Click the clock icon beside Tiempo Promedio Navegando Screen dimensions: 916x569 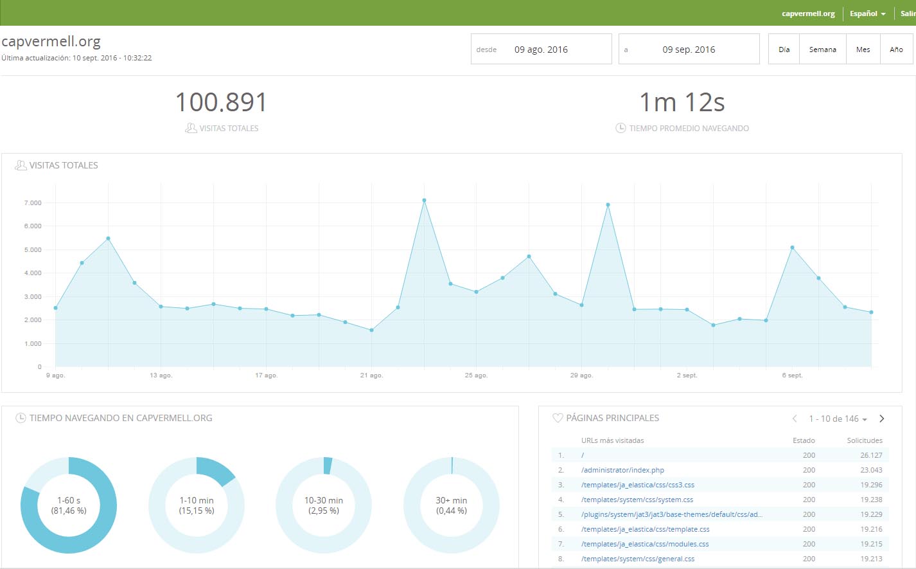pos(621,128)
